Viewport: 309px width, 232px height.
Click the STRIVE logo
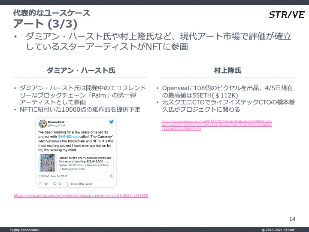pyautogui.click(x=287, y=15)
